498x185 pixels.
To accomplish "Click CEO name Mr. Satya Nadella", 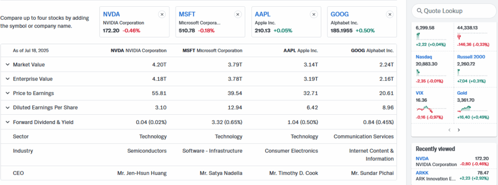I will pyautogui.click(x=221, y=173).
